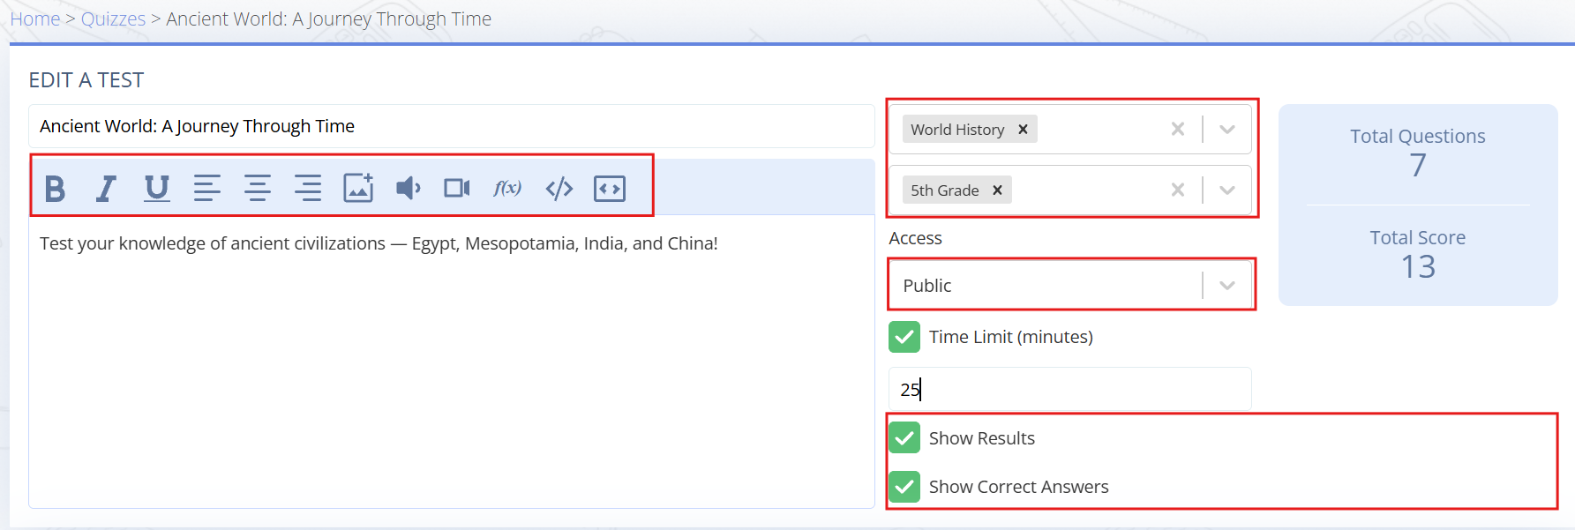
Task: Click into the description text area
Action: pos(452,362)
